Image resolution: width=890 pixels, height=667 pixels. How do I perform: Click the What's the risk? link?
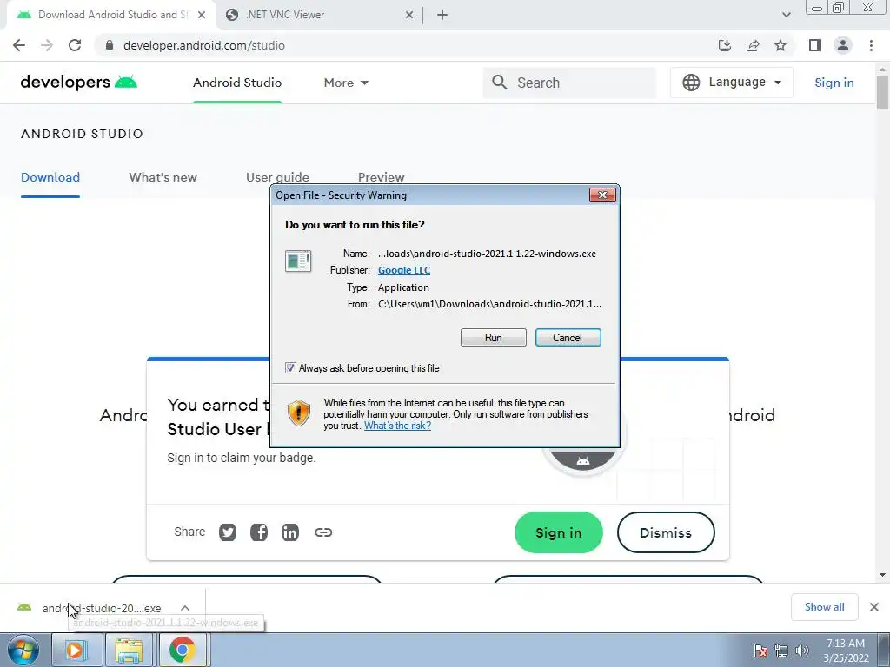pyautogui.click(x=397, y=426)
